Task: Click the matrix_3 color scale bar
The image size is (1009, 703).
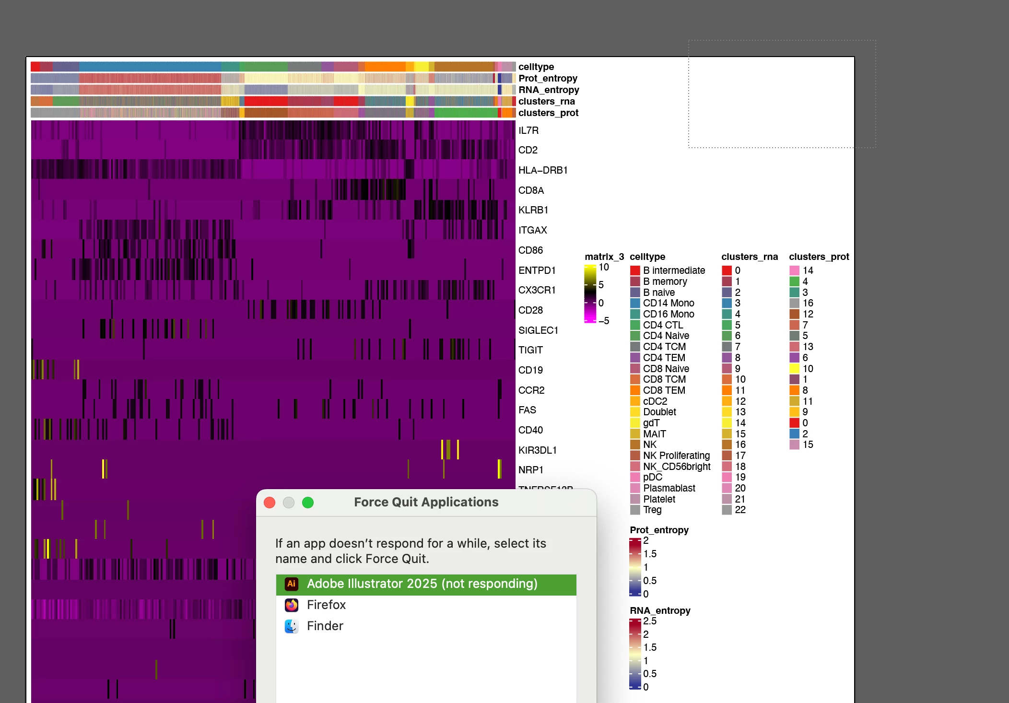Action: (590, 293)
